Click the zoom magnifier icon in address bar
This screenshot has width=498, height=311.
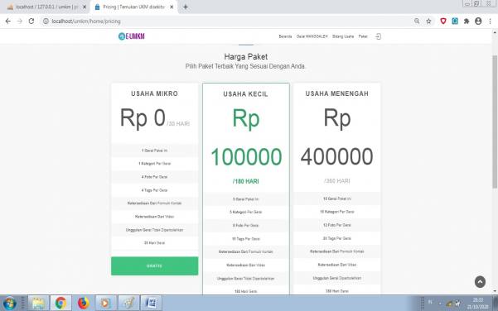point(417,22)
